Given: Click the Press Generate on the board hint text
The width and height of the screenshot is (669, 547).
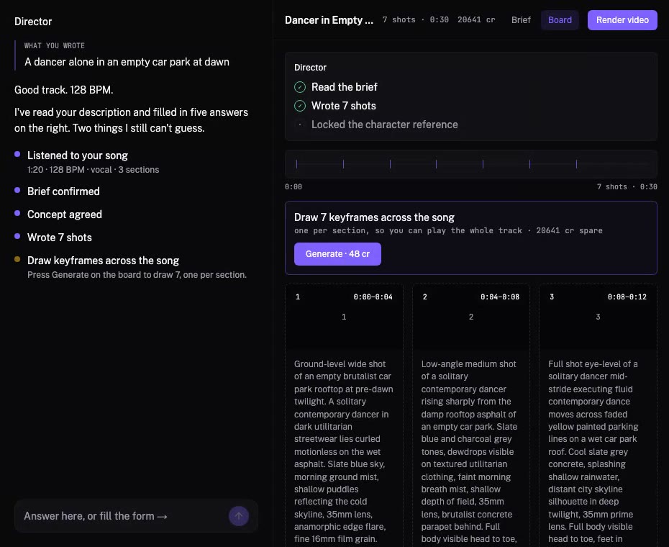Looking at the screenshot, I should click(x=137, y=274).
